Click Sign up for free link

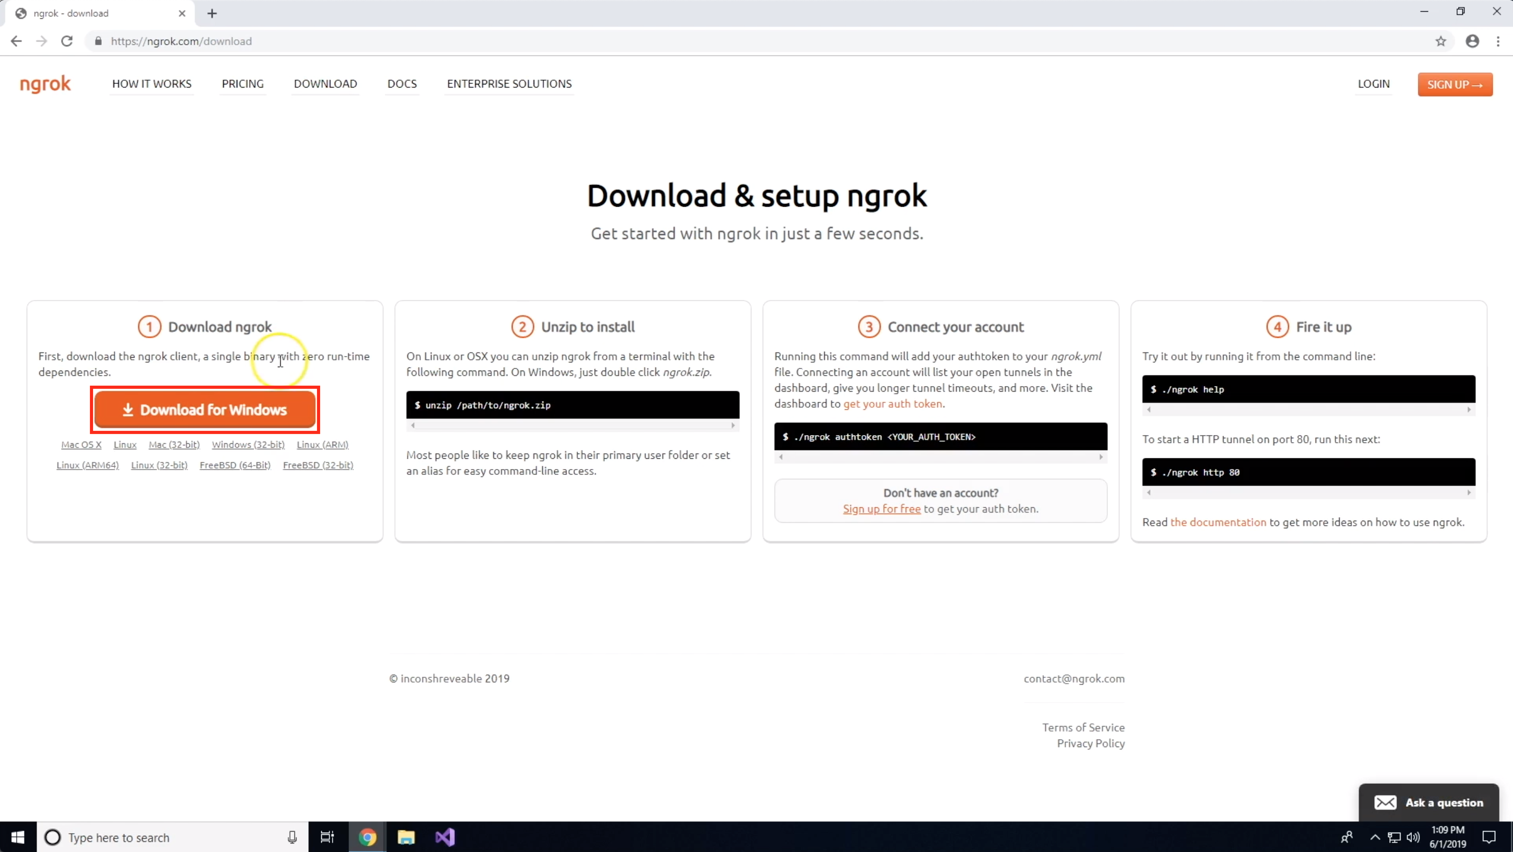882,509
